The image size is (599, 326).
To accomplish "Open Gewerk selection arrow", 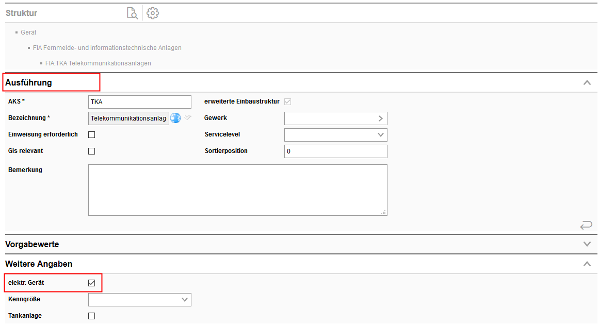I will [x=380, y=118].
